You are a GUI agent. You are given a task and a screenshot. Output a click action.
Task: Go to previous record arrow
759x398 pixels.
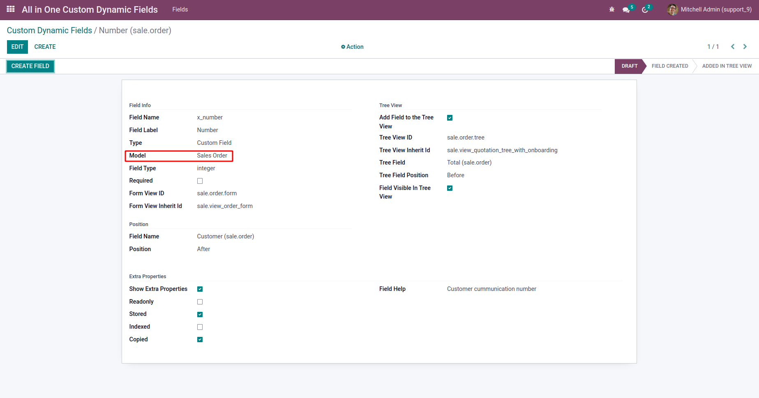tap(732, 47)
